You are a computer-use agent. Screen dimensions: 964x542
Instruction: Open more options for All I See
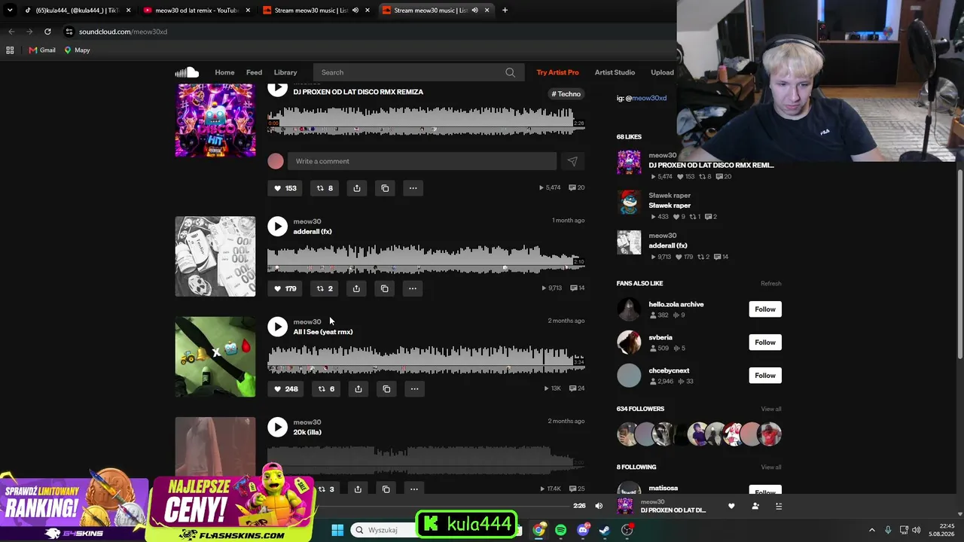414,388
